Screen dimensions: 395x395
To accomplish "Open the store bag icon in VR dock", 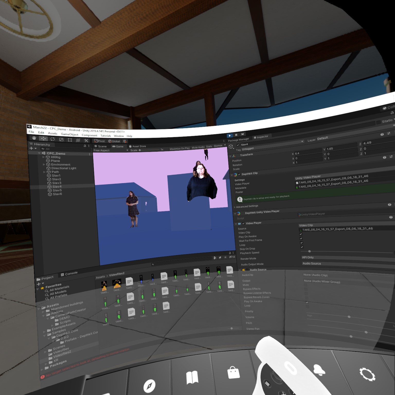I will coord(234,372).
